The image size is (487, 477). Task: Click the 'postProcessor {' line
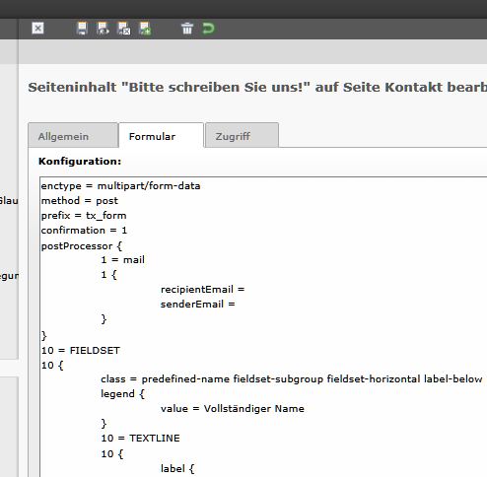[82, 245]
